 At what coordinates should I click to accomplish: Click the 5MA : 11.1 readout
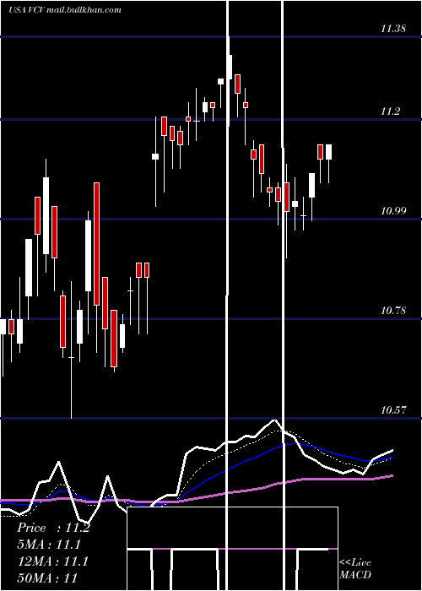[x=49, y=545]
